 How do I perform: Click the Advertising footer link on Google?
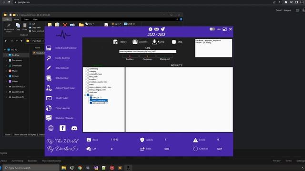tap(17, 161)
